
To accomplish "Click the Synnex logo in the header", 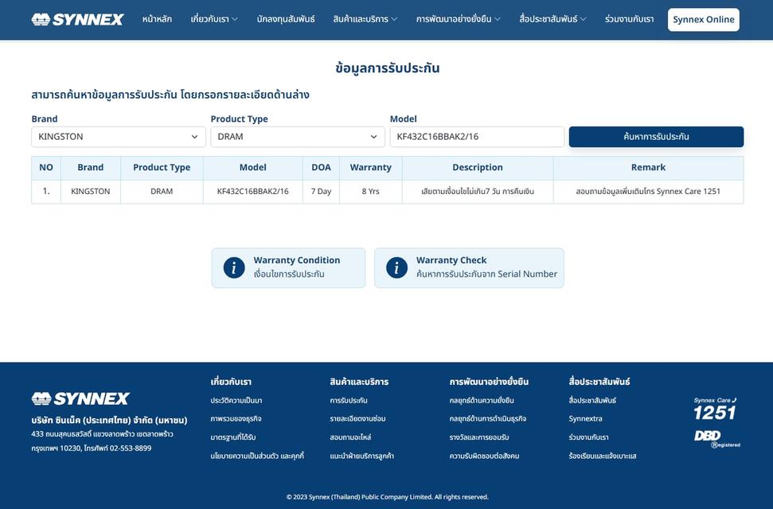I will pyautogui.click(x=77, y=19).
